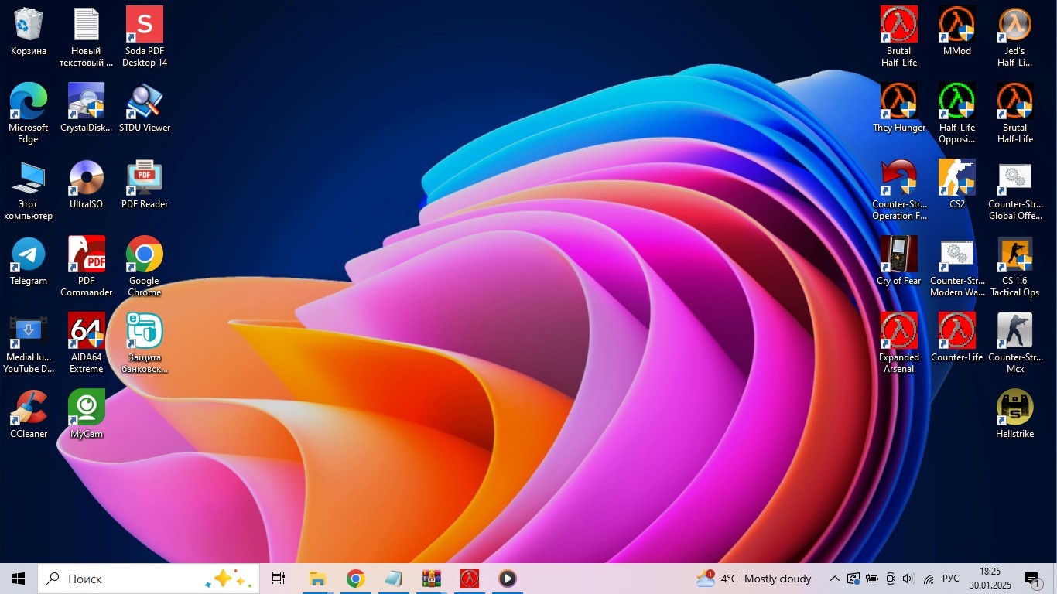Click the Windows Start button
Screen dimensions: 1057x594
pyautogui.click(x=19, y=579)
